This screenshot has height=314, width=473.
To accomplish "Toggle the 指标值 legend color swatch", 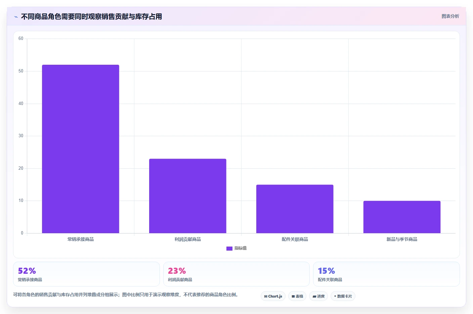I will (229, 249).
